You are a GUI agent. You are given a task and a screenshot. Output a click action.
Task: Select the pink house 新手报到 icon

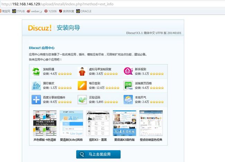[128, 71]
